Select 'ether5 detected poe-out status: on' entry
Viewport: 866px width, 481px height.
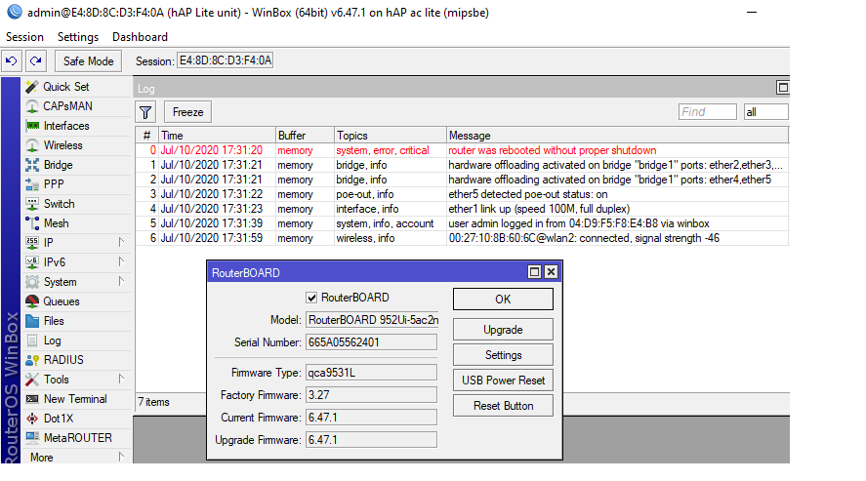tap(462, 194)
